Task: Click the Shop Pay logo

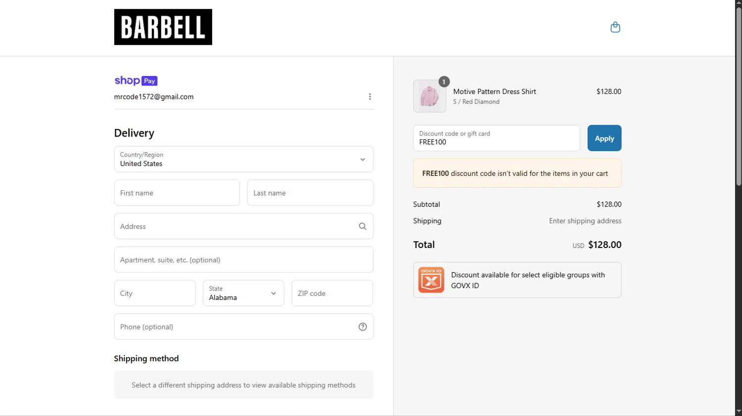Action: click(136, 81)
